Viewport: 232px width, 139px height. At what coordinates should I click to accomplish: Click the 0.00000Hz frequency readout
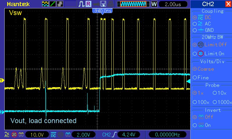(167, 135)
